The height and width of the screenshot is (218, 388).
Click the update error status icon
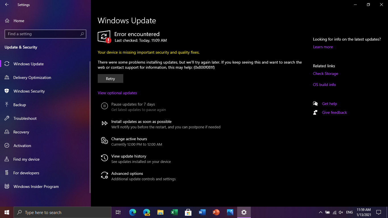(x=104, y=37)
